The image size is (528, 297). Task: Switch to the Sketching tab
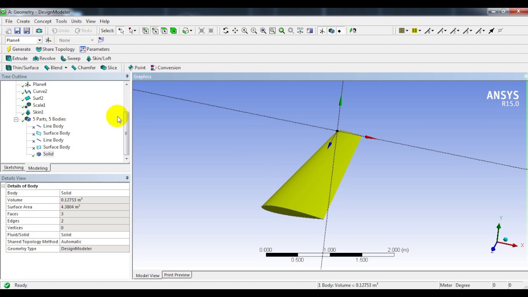point(14,167)
